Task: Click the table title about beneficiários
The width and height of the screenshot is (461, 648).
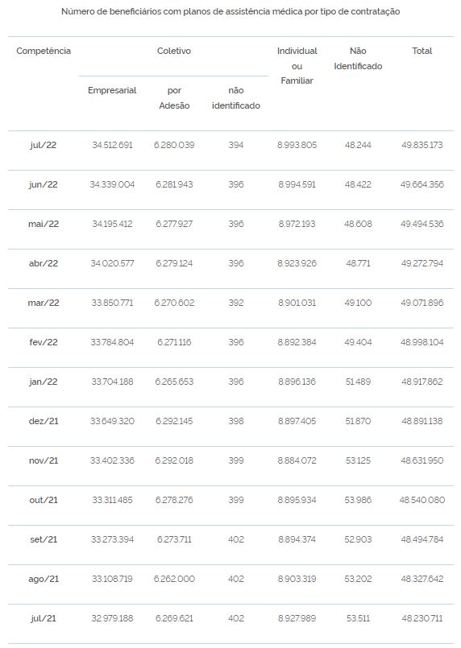Action: coord(230,11)
